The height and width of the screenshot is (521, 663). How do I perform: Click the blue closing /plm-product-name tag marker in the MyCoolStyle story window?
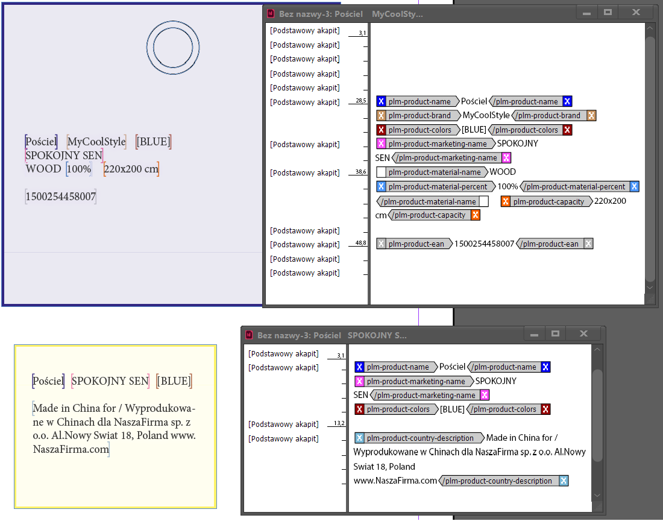[x=530, y=101]
